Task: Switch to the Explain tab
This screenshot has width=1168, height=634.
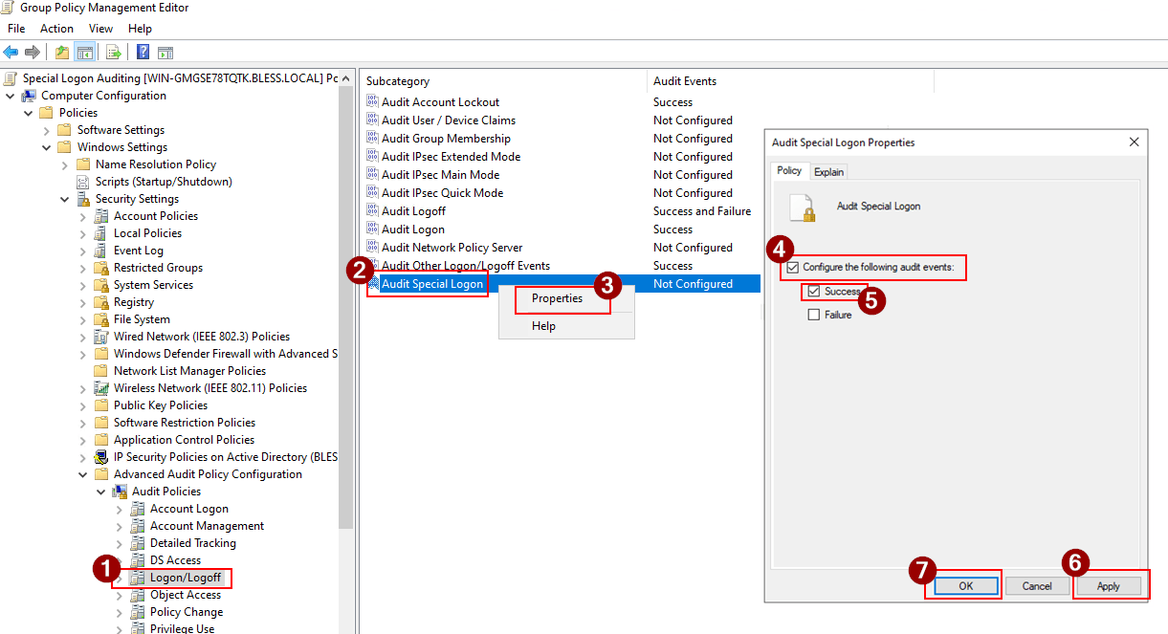Action: pos(828,172)
